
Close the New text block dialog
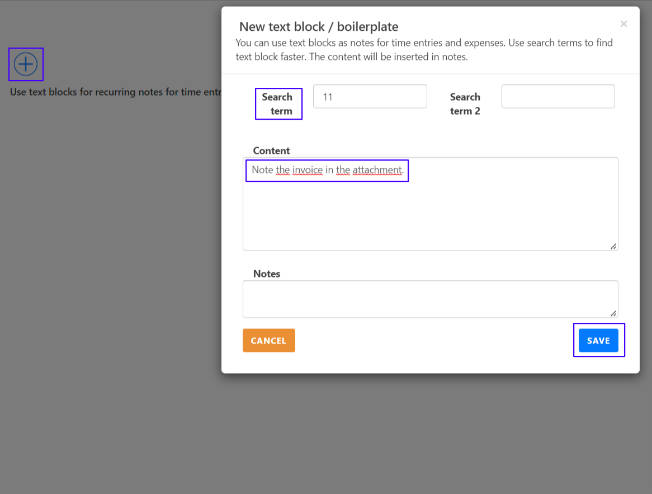(x=623, y=23)
